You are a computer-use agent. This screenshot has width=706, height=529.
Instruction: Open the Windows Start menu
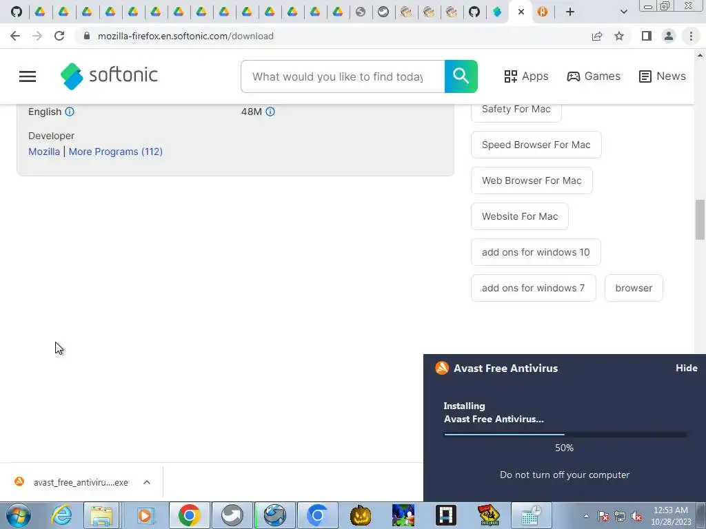[18, 515]
